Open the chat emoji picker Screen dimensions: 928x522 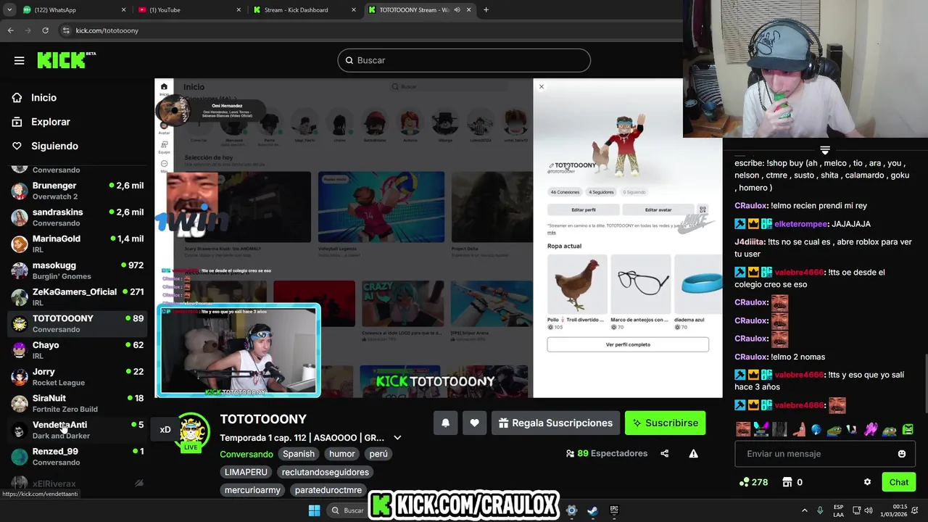tap(902, 454)
